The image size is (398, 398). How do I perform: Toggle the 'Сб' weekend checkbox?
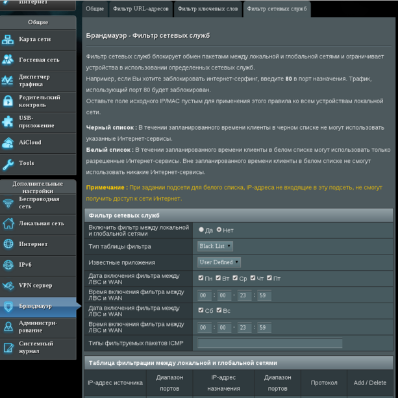point(201,310)
